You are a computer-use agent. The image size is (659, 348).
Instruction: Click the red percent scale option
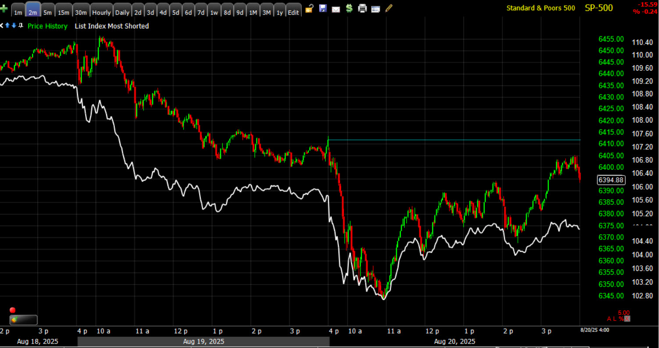pyautogui.click(x=621, y=319)
